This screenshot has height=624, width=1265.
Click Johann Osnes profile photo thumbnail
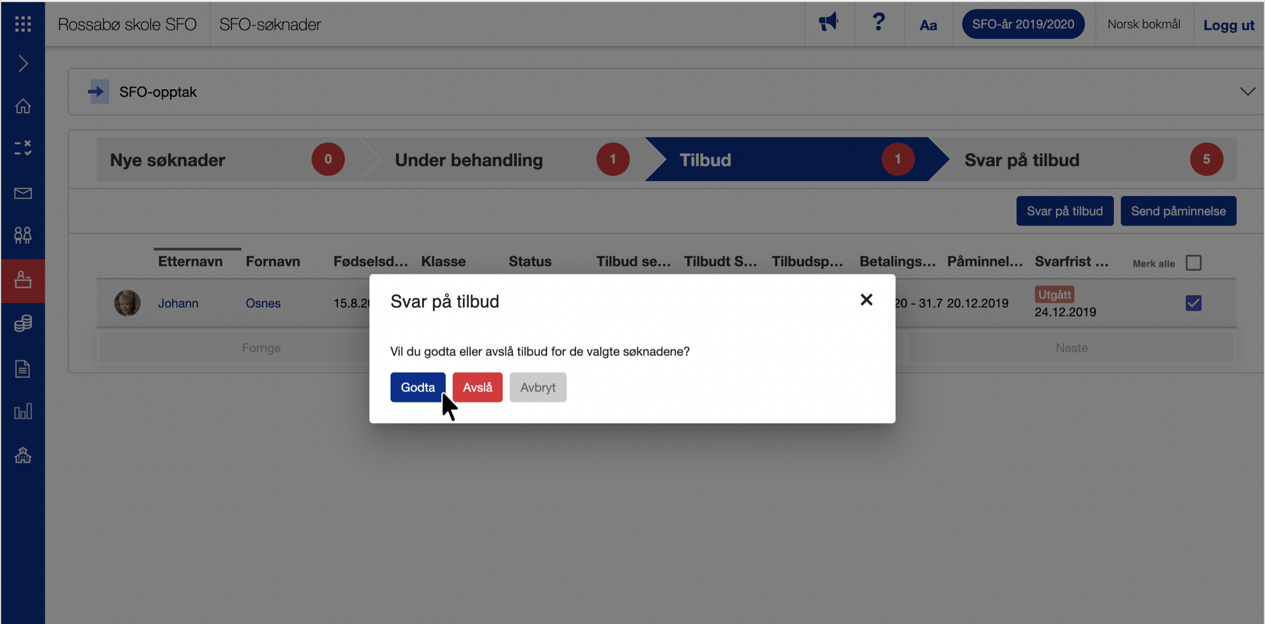(127, 303)
